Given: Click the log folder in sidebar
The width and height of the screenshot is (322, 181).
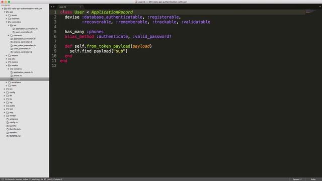Looking at the screenshot, I should (11, 103).
